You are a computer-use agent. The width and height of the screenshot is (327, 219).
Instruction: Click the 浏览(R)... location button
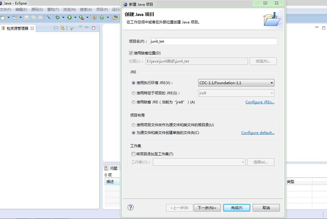click(x=263, y=61)
